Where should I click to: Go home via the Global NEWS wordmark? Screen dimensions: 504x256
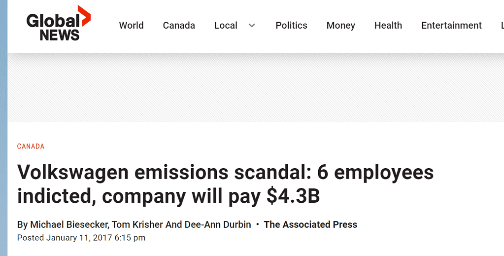click(x=54, y=27)
